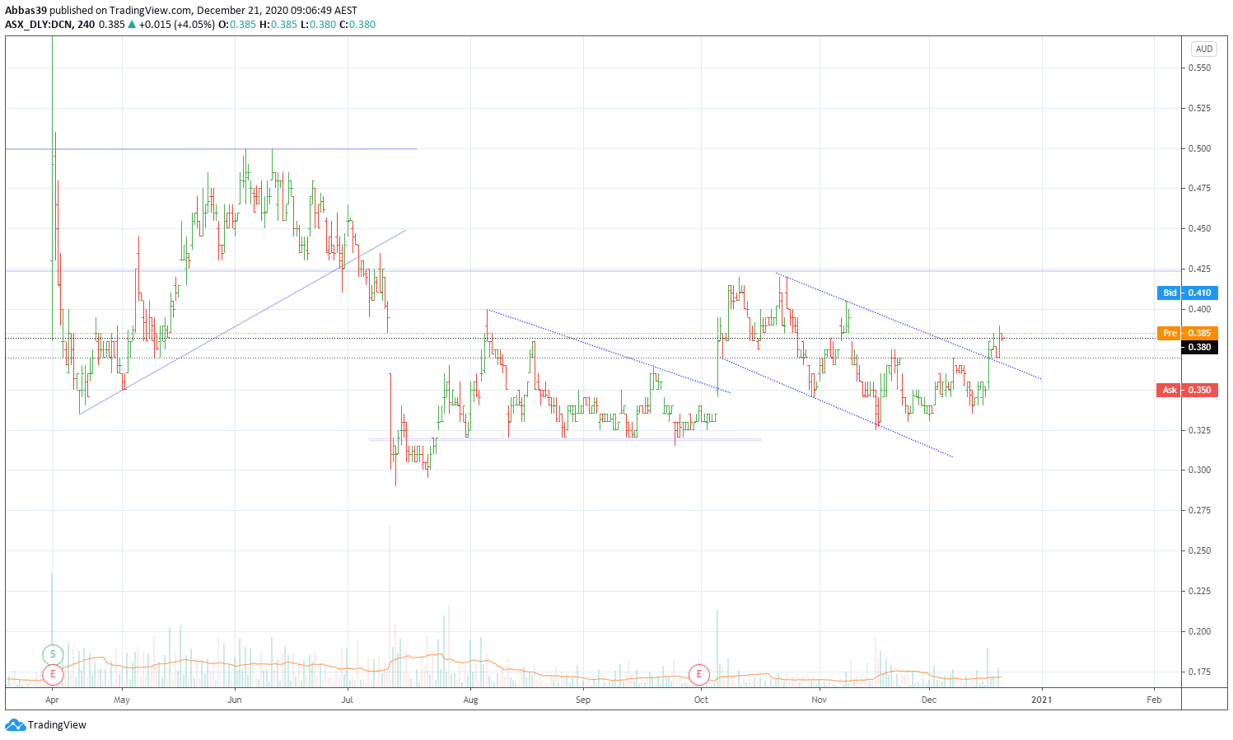This screenshot has height=740, width=1233.
Task: Click the Dec label on time axis
Action: [x=929, y=700]
